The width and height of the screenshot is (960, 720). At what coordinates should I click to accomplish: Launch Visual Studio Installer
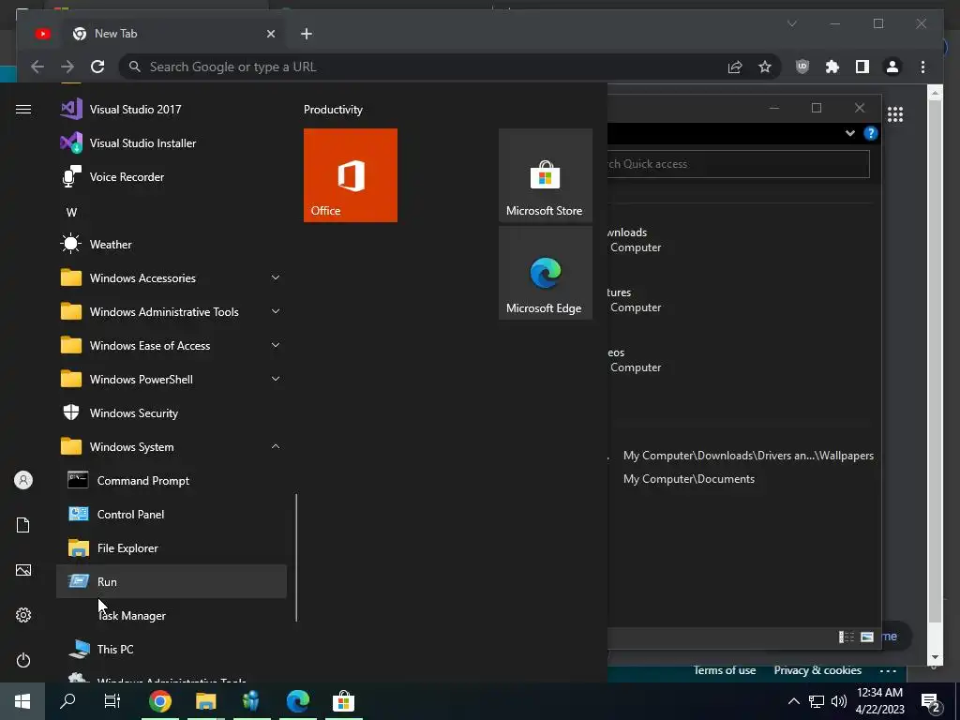(x=172, y=143)
